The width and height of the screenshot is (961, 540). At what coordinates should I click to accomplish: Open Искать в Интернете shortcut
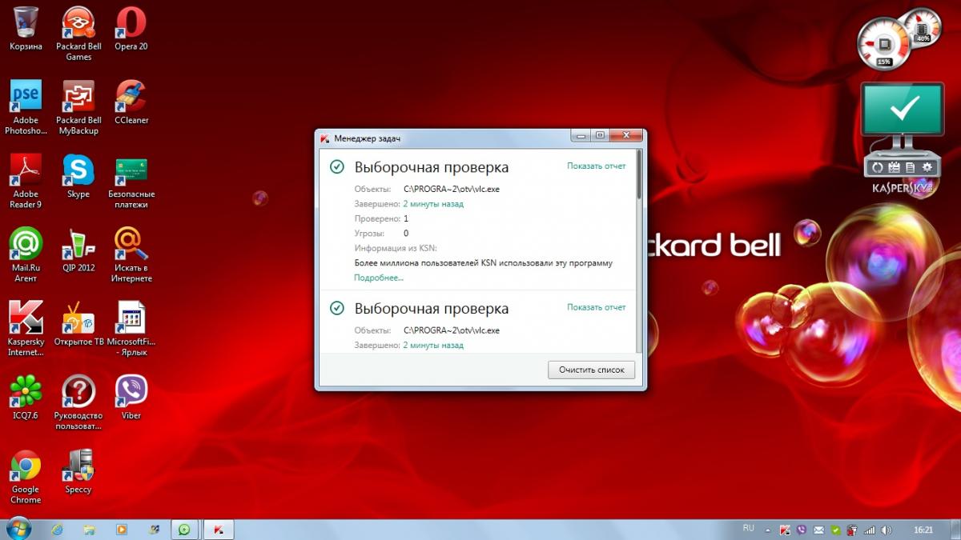pos(131,254)
